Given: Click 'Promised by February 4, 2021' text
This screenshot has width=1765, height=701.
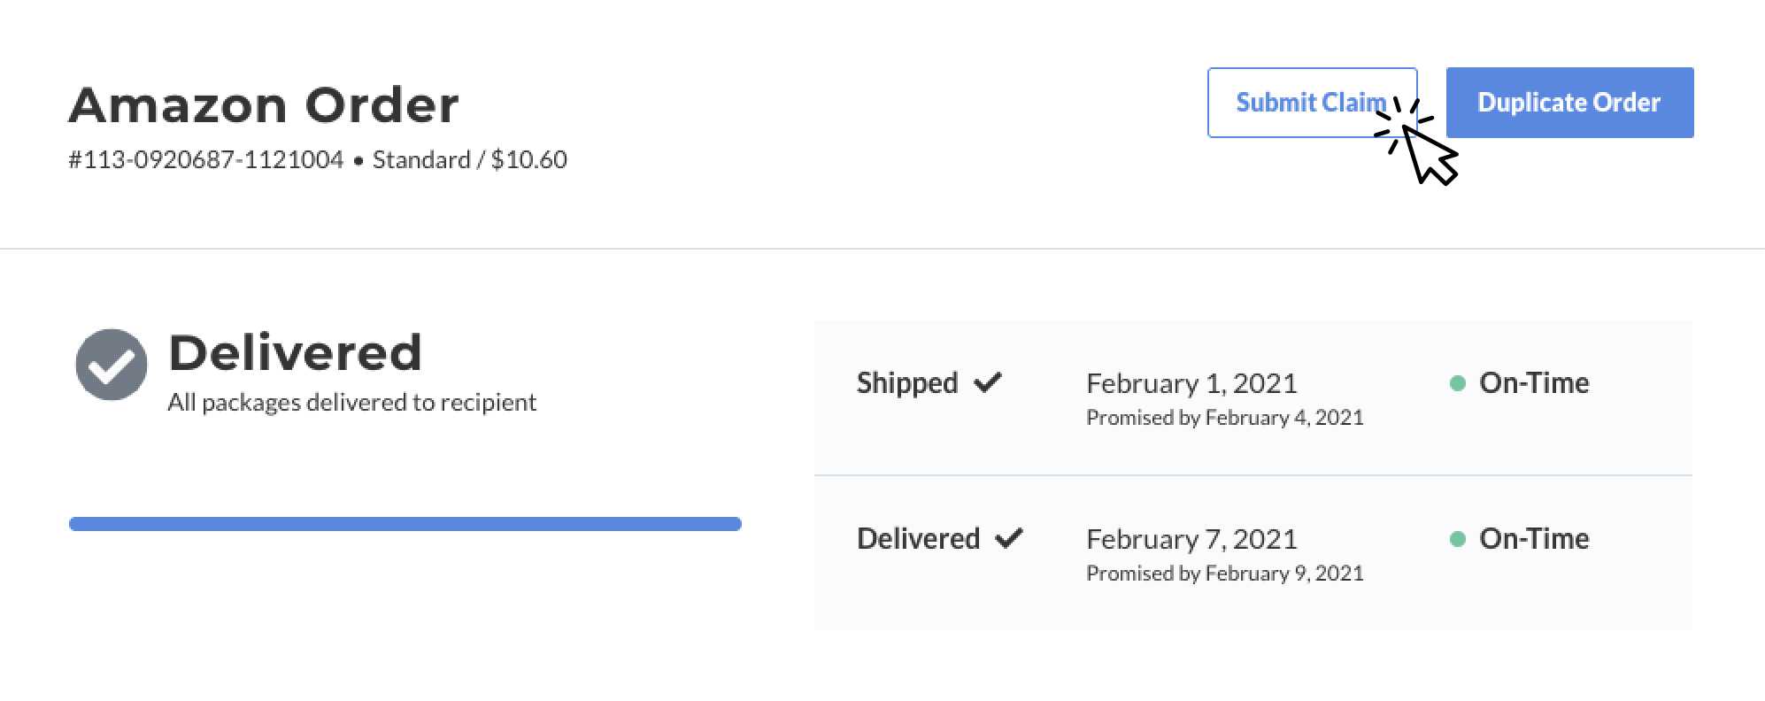Looking at the screenshot, I should 1225,418.
